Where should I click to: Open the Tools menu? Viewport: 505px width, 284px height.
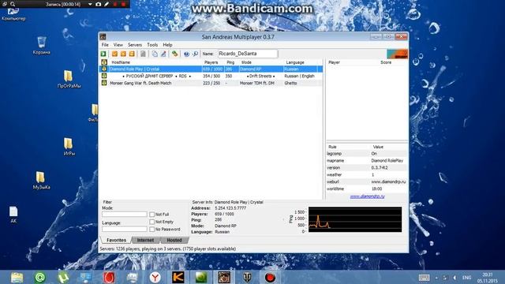(x=152, y=45)
